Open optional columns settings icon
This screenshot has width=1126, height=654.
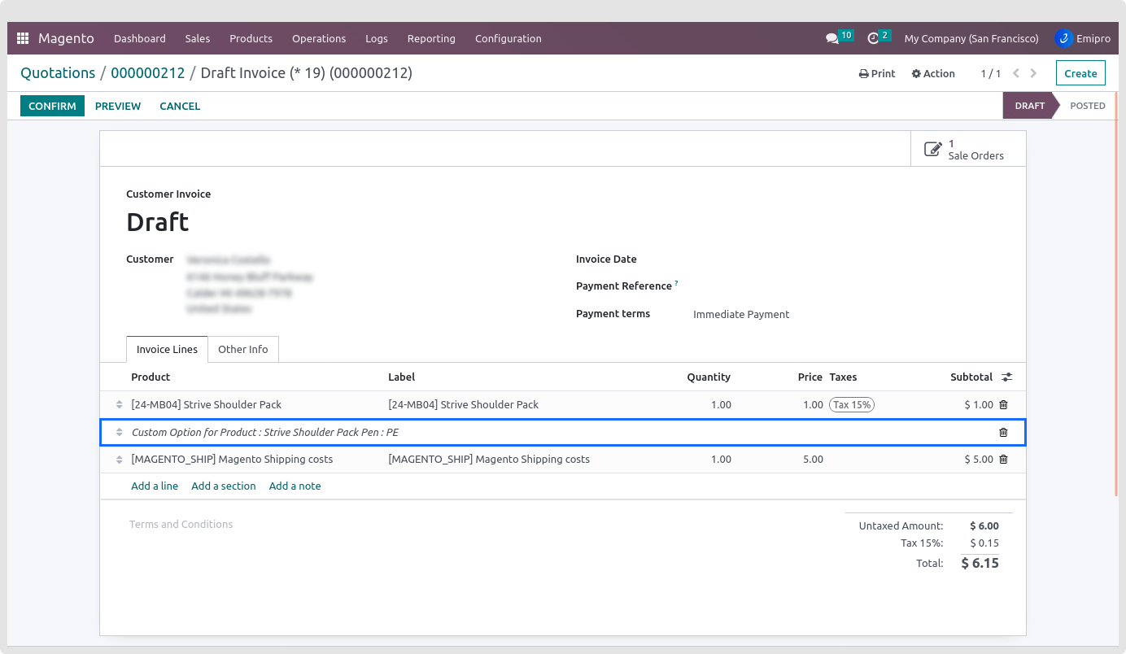[x=1007, y=377]
